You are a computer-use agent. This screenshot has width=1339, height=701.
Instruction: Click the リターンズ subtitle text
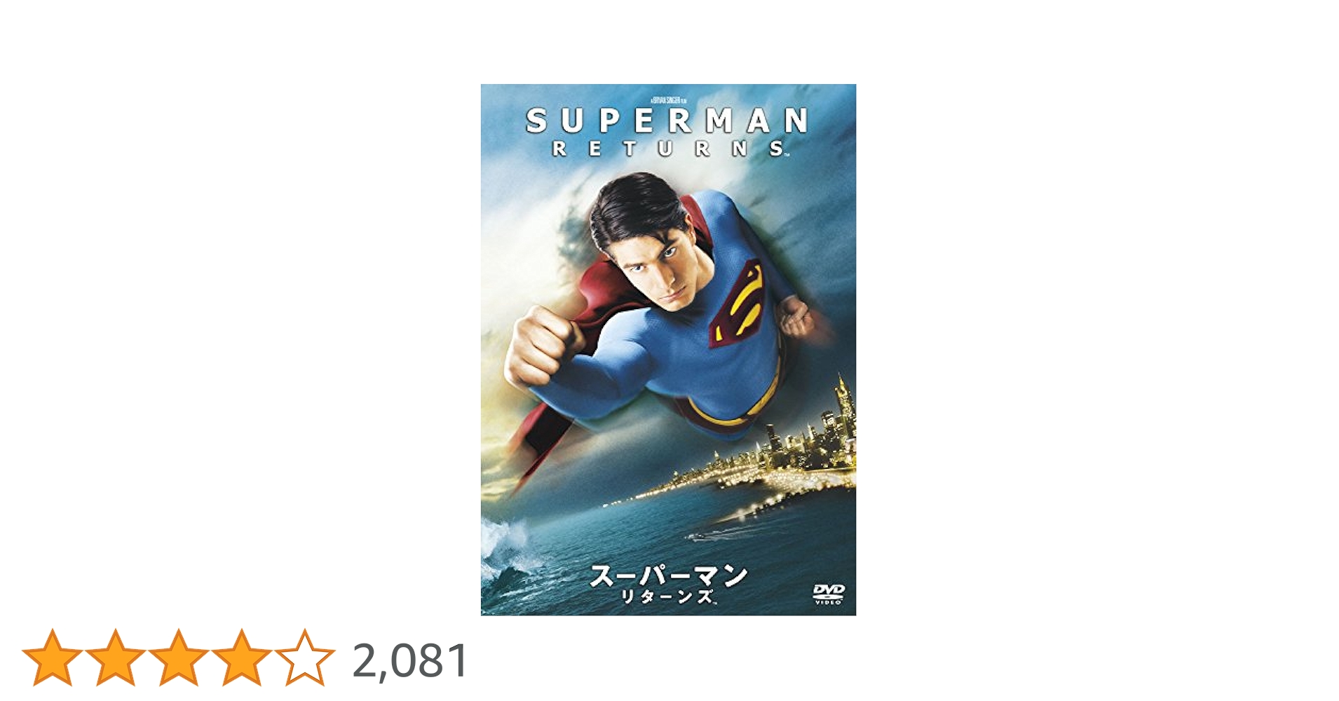coord(667,598)
